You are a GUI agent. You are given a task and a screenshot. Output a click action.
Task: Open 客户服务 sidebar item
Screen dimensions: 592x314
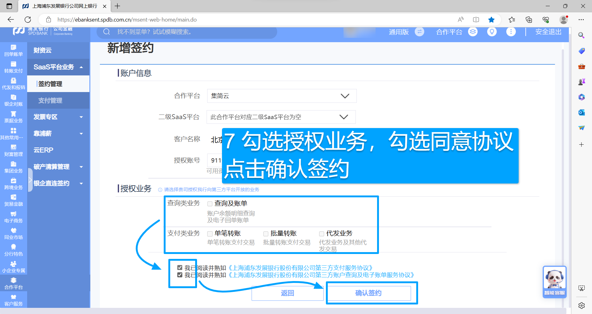point(14,300)
